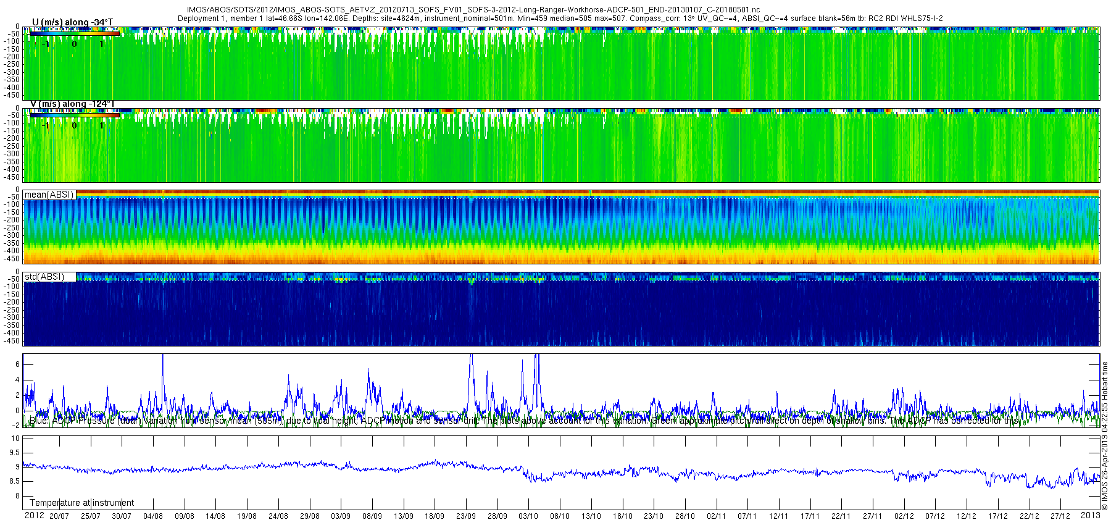Click the blue ADCP pressure description caption
The image size is (1111, 525).
525,421
